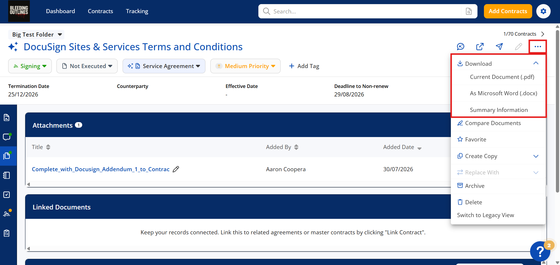This screenshot has height=265, width=560.
Task: Click into the Search field
Action: (x=360, y=11)
